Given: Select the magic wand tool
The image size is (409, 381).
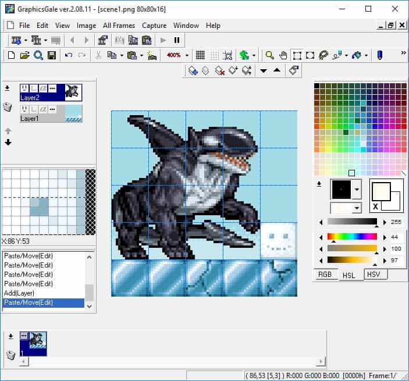Looking at the screenshot, I should (337, 55).
